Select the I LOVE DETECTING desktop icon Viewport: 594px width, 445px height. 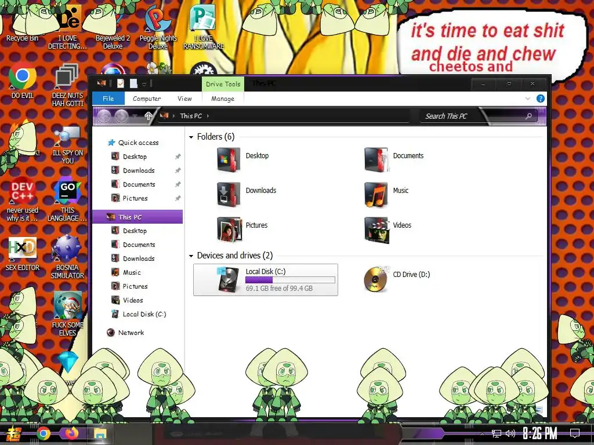(67, 28)
